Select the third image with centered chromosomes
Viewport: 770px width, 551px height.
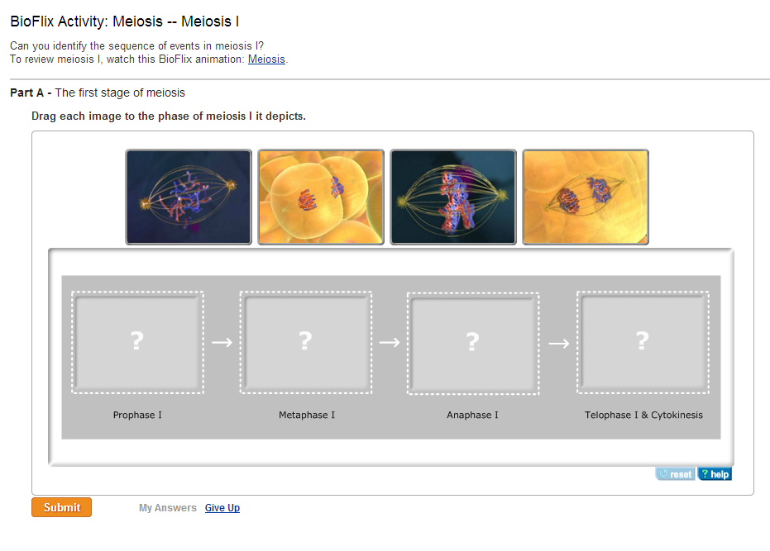pos(453,197)
